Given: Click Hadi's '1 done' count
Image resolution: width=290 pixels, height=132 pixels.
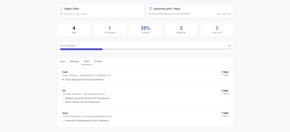Looking at the screenshot, I should pos(225,75).
